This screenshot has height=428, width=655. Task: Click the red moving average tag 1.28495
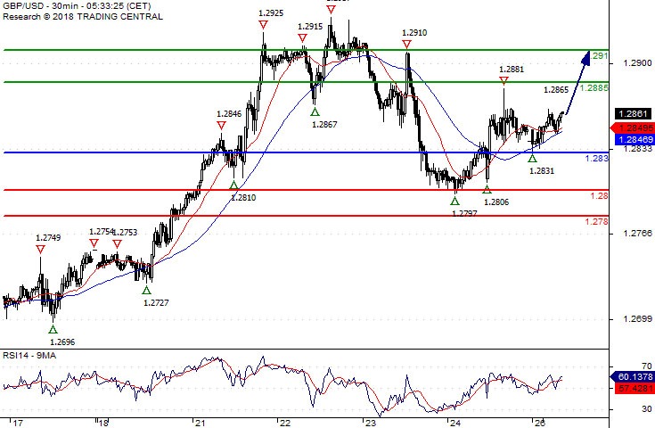click(x=633, y=128)
